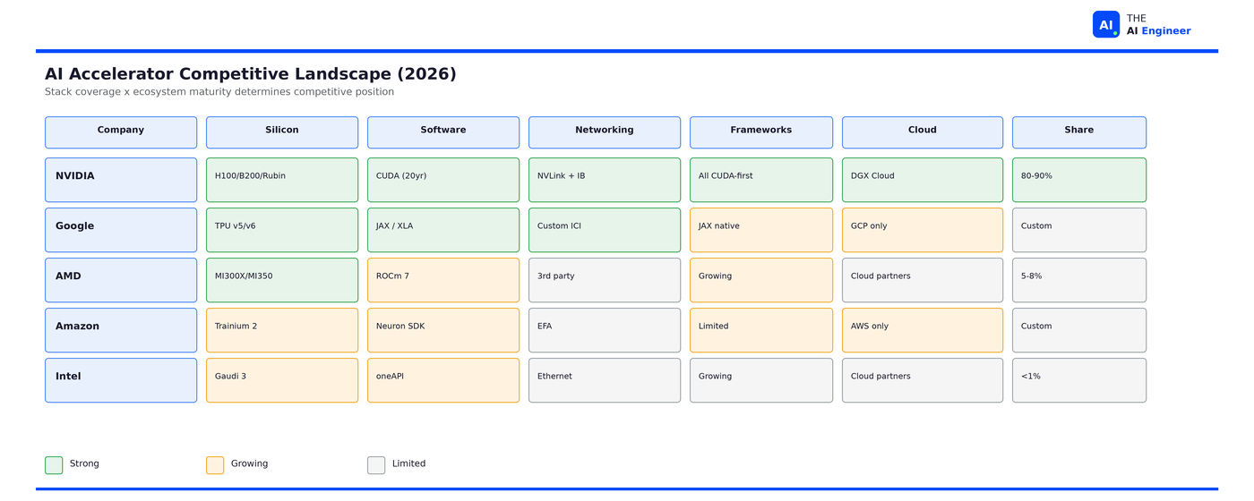Click the <1% share cell
The width and height of the screenshot is (1254, 501).
pyautogui.click(x=1079, y=380)
